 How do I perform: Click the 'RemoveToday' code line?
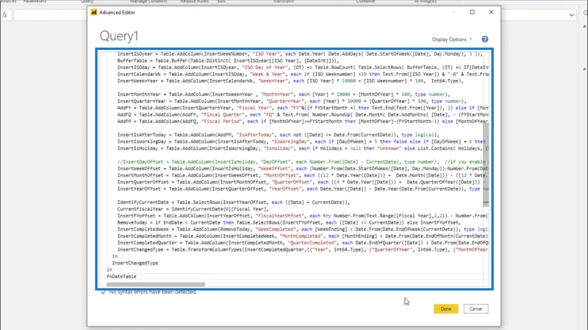tap(289, 223)
